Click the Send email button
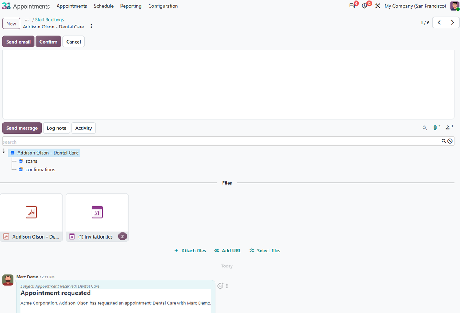Screen dimensions: 460x313 [x=18, y=42]
